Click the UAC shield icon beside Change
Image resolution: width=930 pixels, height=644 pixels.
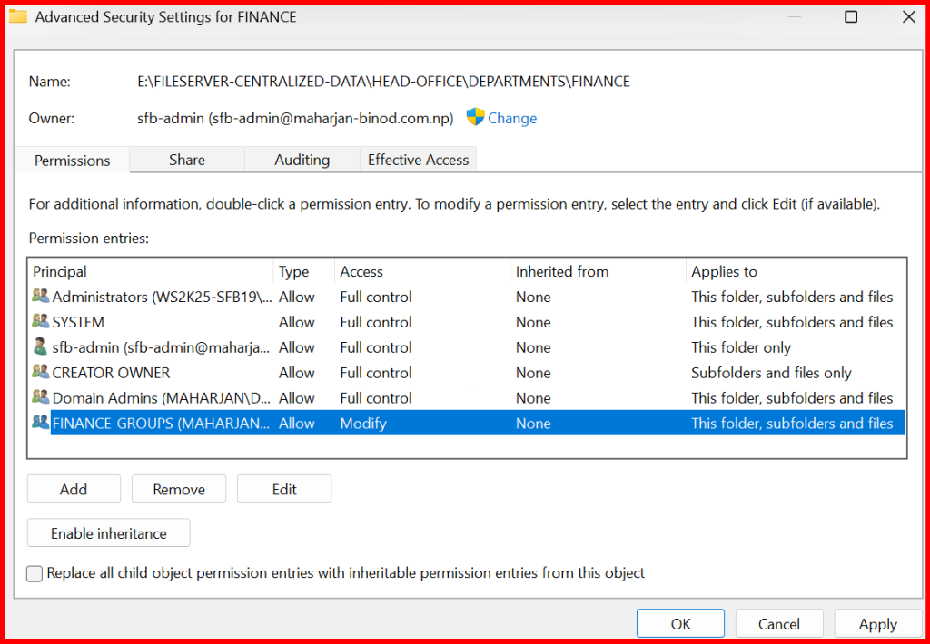[x=475, y=118]
